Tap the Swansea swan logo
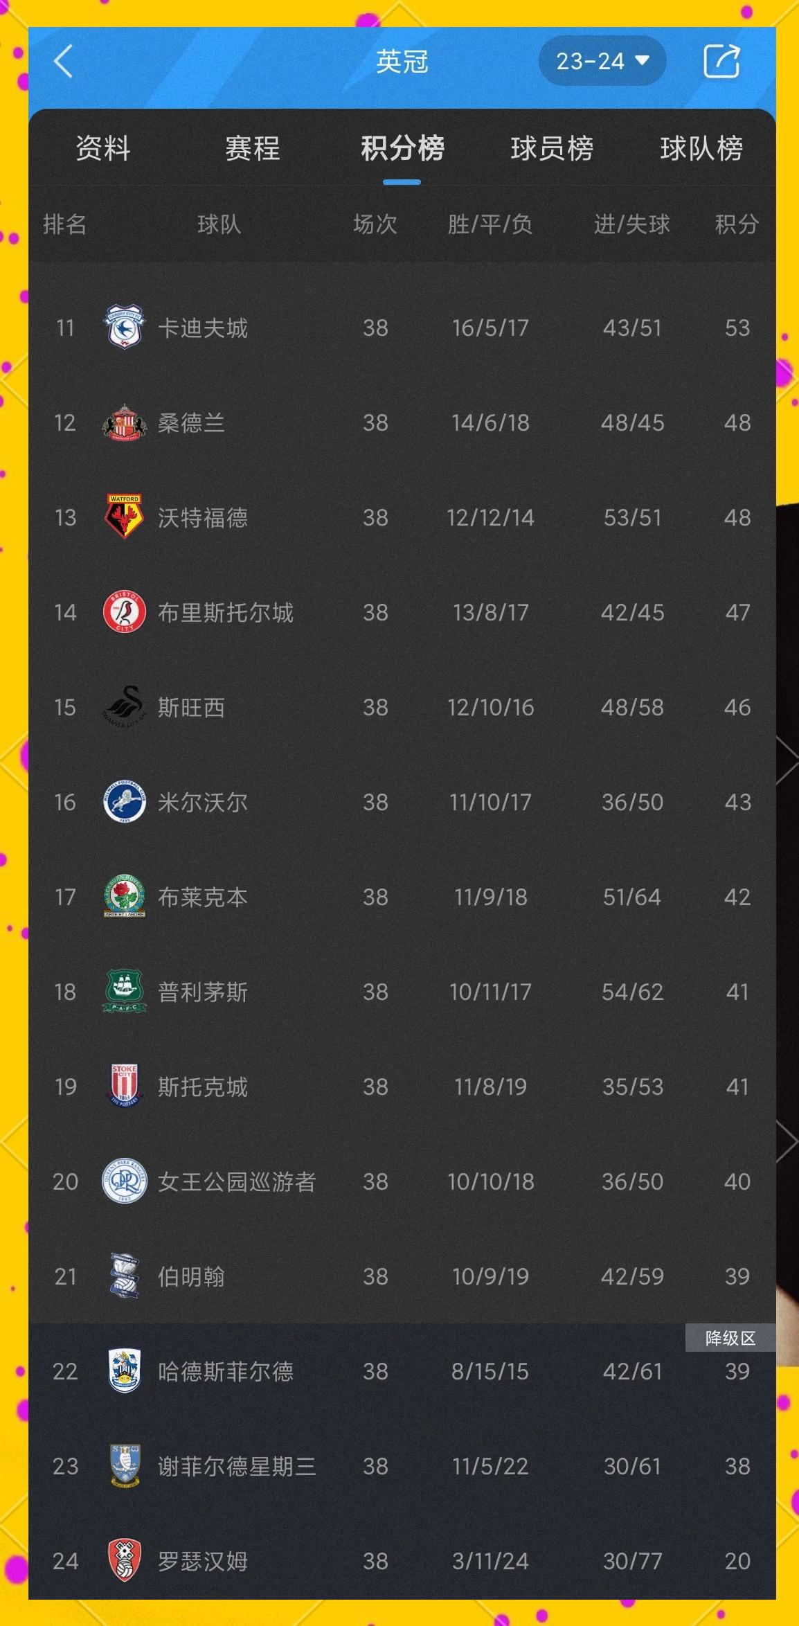 124,706
